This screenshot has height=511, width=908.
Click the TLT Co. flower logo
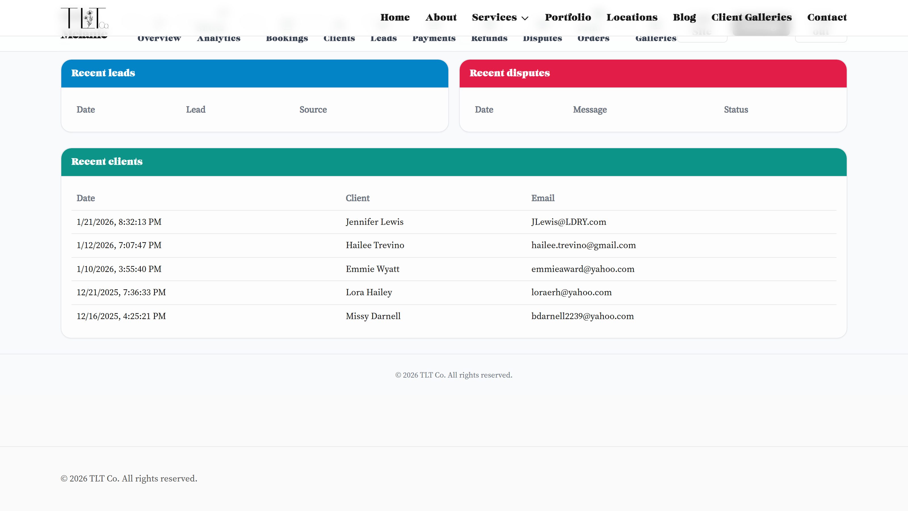[85, 18]
